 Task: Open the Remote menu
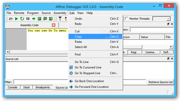pyautogui.click(x=19, y=13)
